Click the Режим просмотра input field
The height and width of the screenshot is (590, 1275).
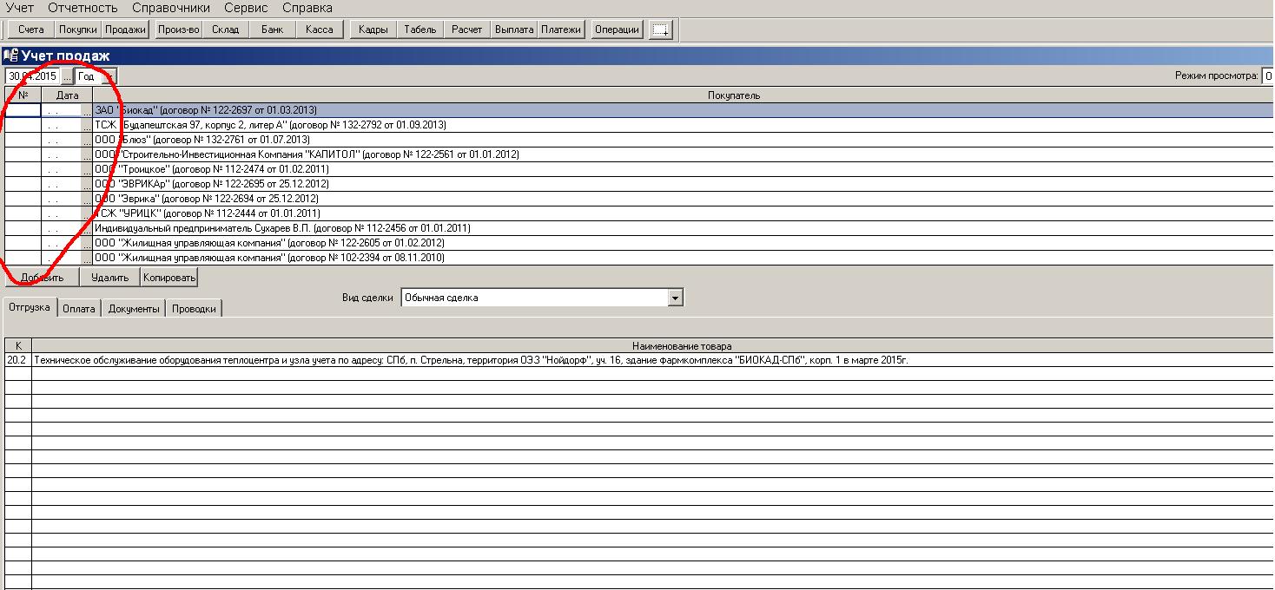tap(1267, 76)
